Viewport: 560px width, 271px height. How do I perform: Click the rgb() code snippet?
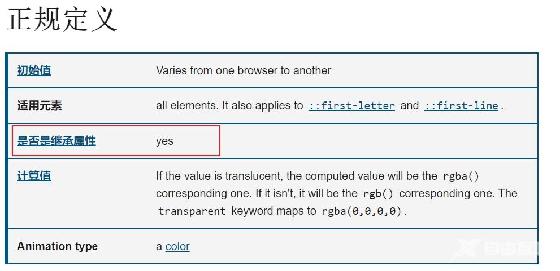(378, 194)
